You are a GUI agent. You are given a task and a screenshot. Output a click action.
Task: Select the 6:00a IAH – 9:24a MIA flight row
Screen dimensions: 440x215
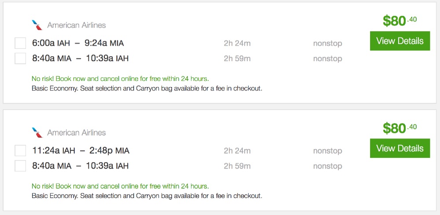78,43
